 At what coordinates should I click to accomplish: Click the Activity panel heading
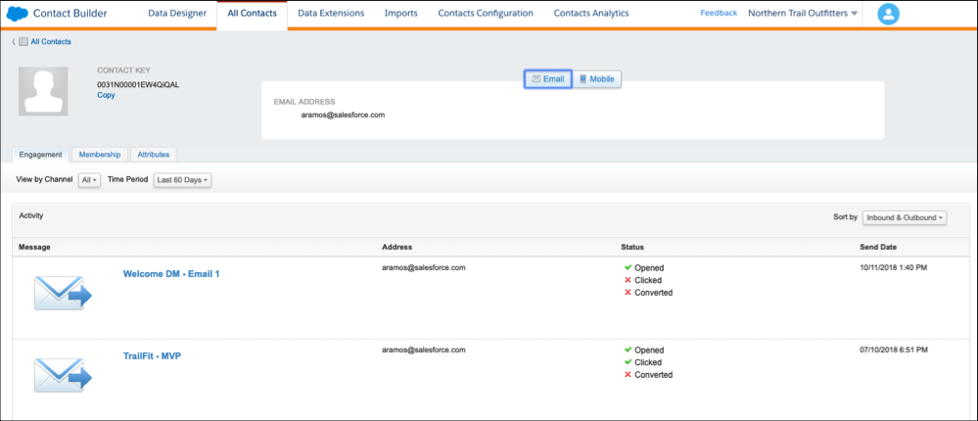[31, 215]
